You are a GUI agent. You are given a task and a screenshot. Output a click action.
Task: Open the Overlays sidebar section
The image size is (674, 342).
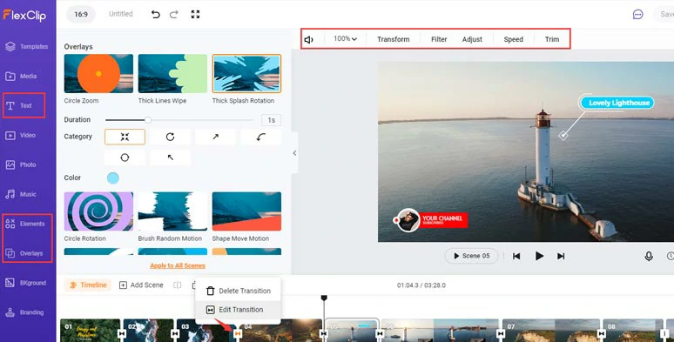(x=24, y=253)
